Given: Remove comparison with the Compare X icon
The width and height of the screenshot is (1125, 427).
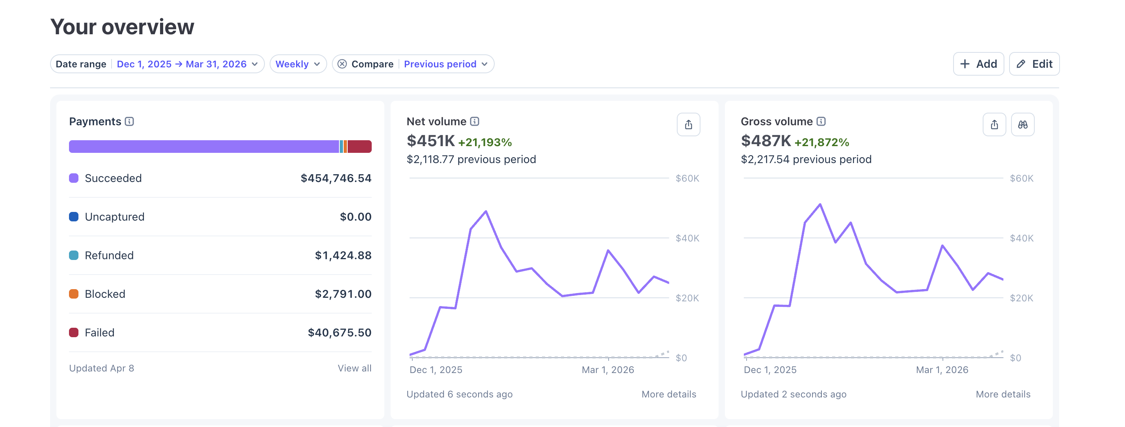Looking at the screenshot, I should pos(343,64).
